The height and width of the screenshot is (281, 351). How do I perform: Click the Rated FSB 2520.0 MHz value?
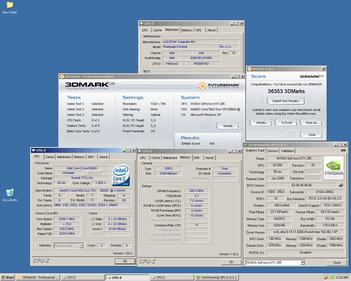(x=67, y=234)
